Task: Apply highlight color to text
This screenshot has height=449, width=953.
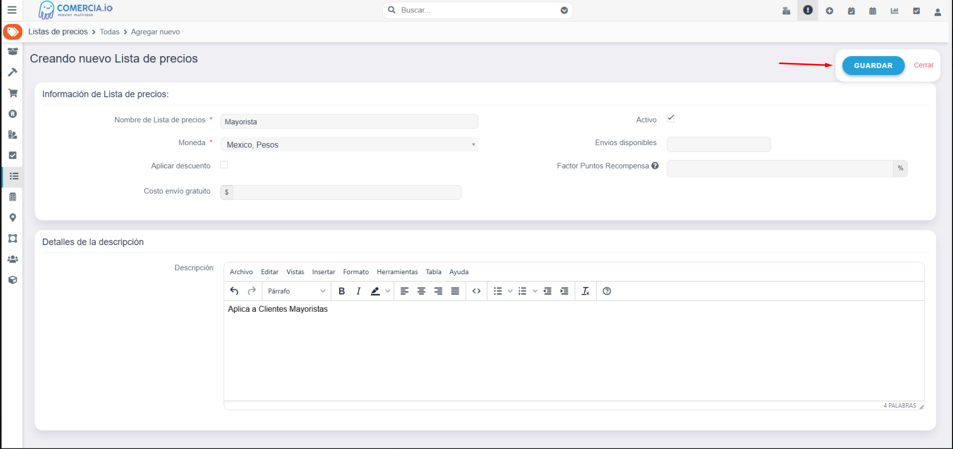Action: click(375, 291)
